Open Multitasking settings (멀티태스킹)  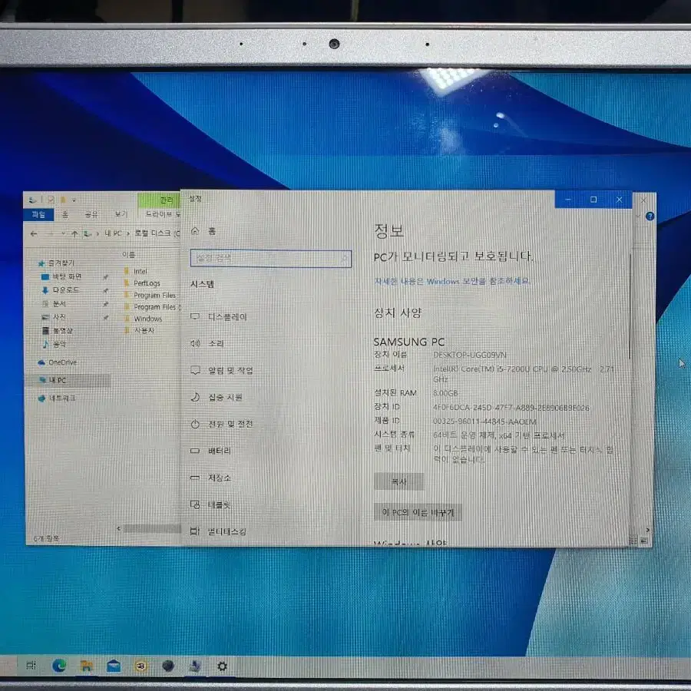pyautogui.click(x=219, y=531)
